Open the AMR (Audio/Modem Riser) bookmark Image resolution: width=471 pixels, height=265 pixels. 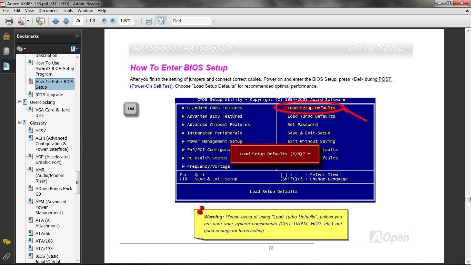tap(50, 175)
